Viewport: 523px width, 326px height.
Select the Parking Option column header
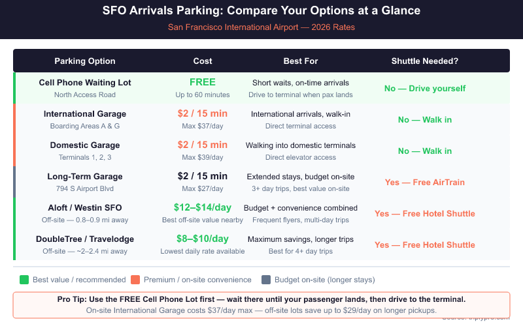point(85,61)
